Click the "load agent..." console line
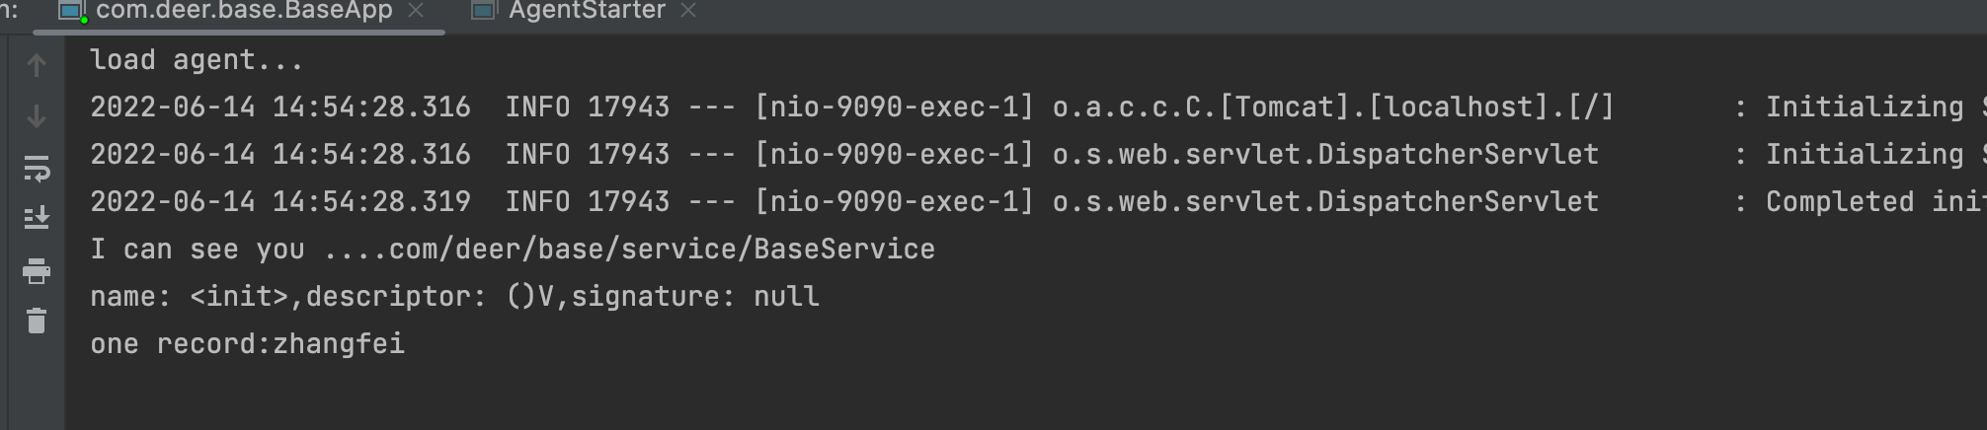Viewport: 1987px width, 430px height. tap(197, 60)
